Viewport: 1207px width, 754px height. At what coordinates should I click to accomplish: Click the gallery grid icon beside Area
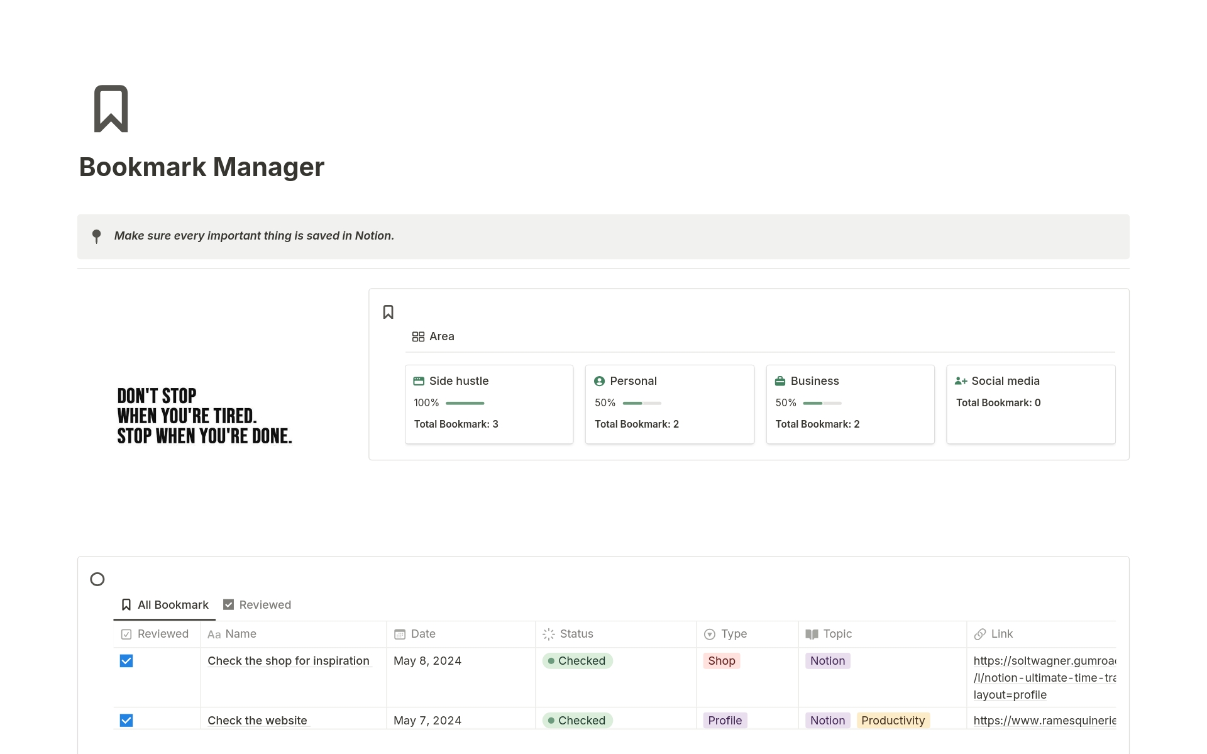click(x=418, y=336)
